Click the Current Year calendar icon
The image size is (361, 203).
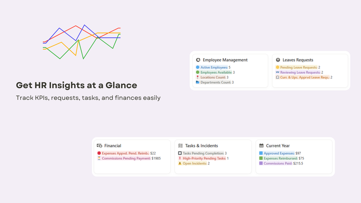pyautogui.click(x=261, y=146)
